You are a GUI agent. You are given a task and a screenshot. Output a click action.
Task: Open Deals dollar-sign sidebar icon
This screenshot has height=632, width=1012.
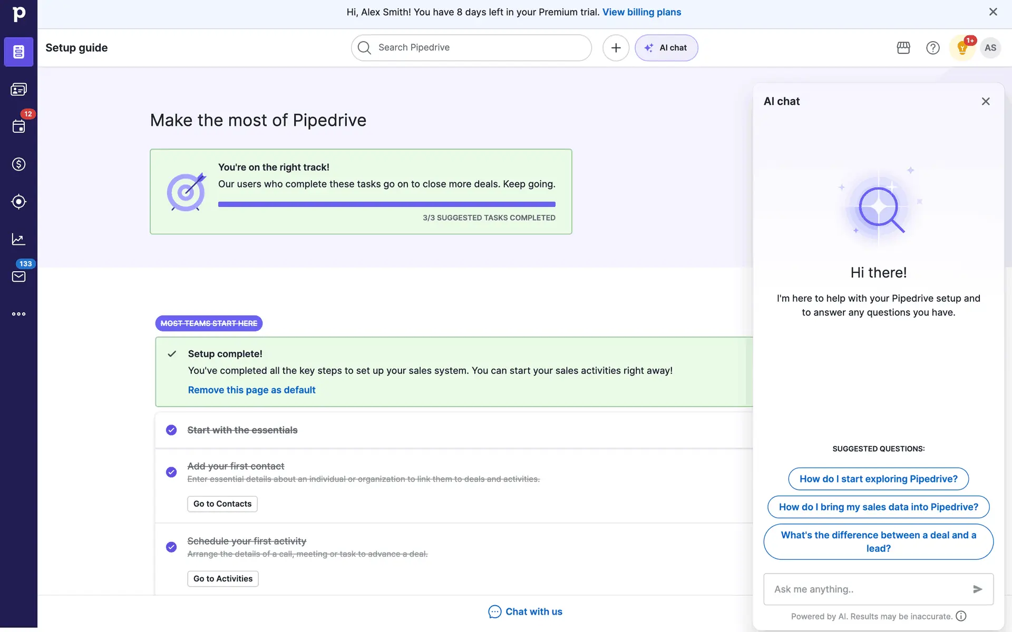(18, 164)
